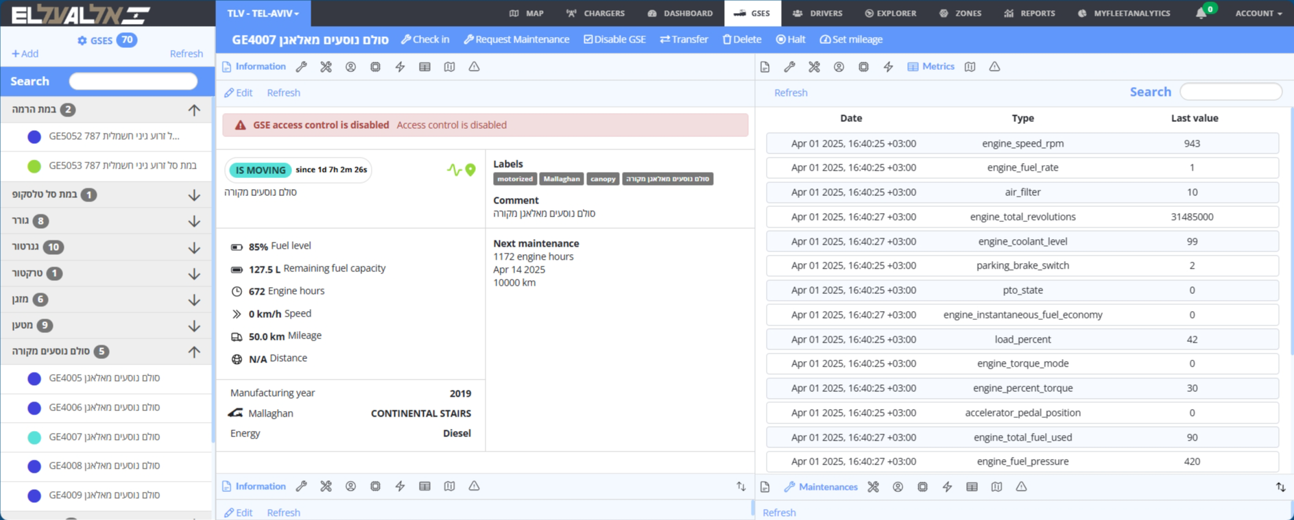This screenshot has width=1294, height=520.
Task: Click the green status dot for GE5053
Action: [34, 166]
